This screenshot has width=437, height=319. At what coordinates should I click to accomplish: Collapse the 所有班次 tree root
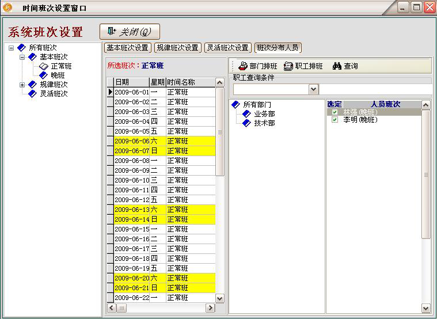pyautogui.click(x=12, y=48)
